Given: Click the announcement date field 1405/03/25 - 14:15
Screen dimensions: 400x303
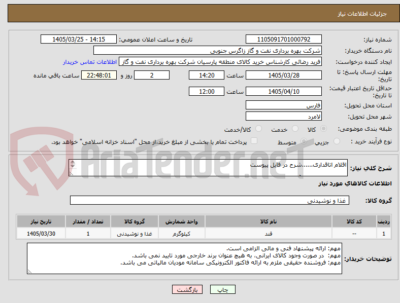Looking at the screenshot, I should (x=79, y=39).
